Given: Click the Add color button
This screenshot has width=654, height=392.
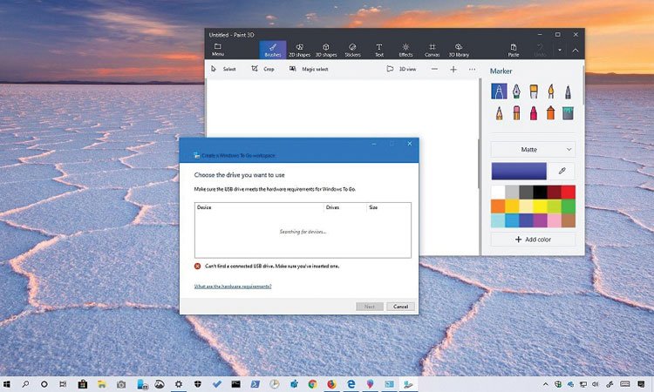Looking at the screenshot, I should coord(533,240).
